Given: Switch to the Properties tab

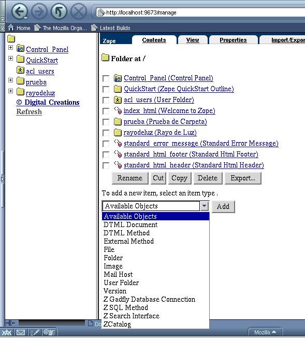Looking at the screenshot, I should 233,40.
